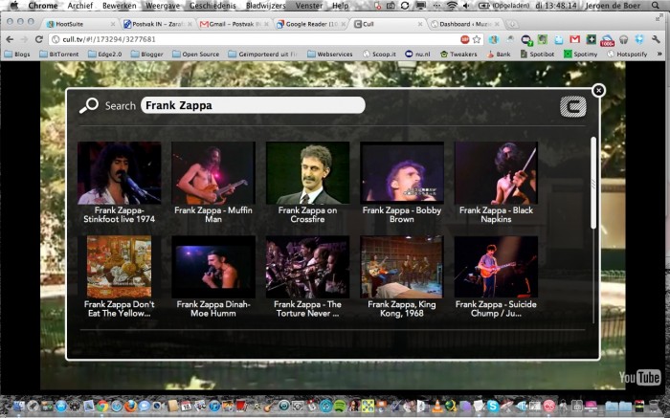This screenshot has height=418, width=670.
Task: Open the Bank bookmark
Action: point(499,55)
